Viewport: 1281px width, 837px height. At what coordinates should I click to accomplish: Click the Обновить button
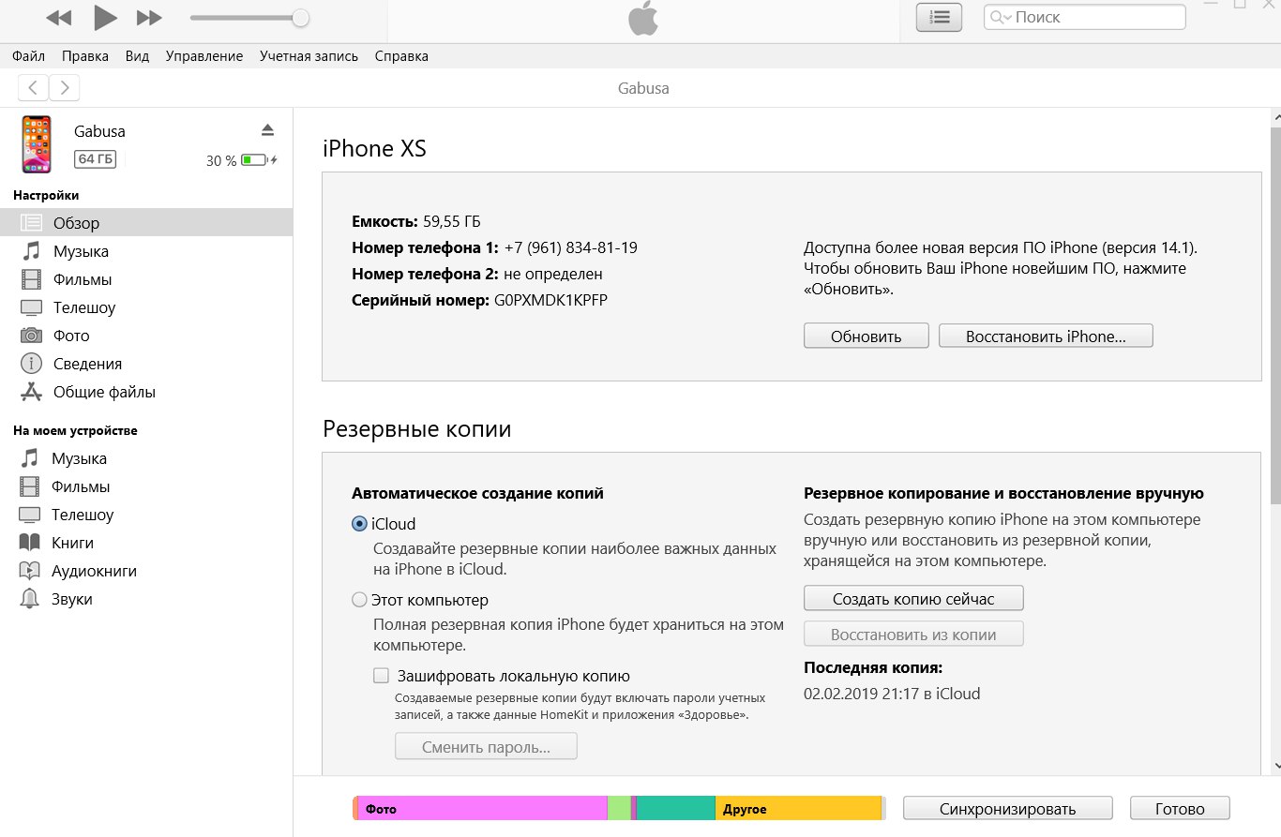(867, 336)
